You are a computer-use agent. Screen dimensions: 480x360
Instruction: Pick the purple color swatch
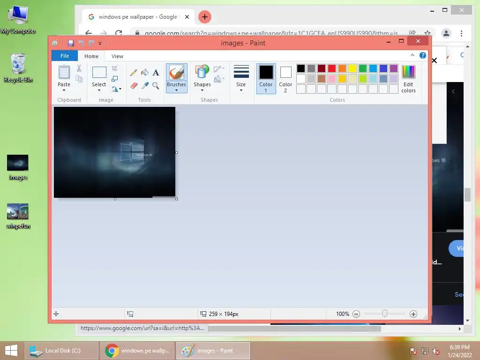[394, 68]
